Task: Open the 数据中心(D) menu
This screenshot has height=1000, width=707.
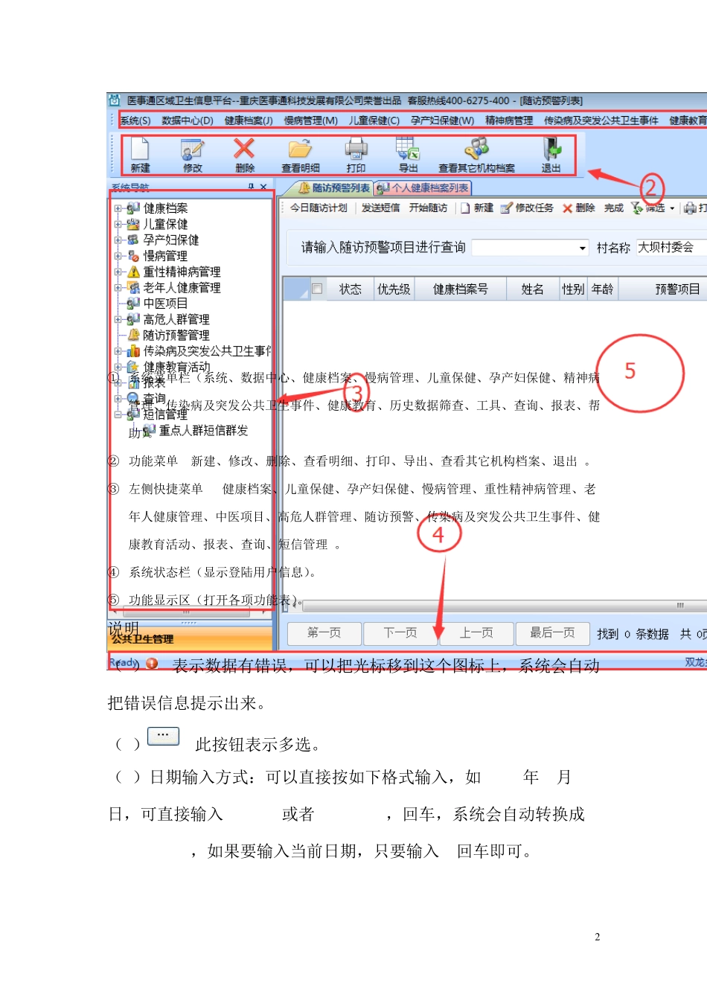Action: tap(187, 120)
